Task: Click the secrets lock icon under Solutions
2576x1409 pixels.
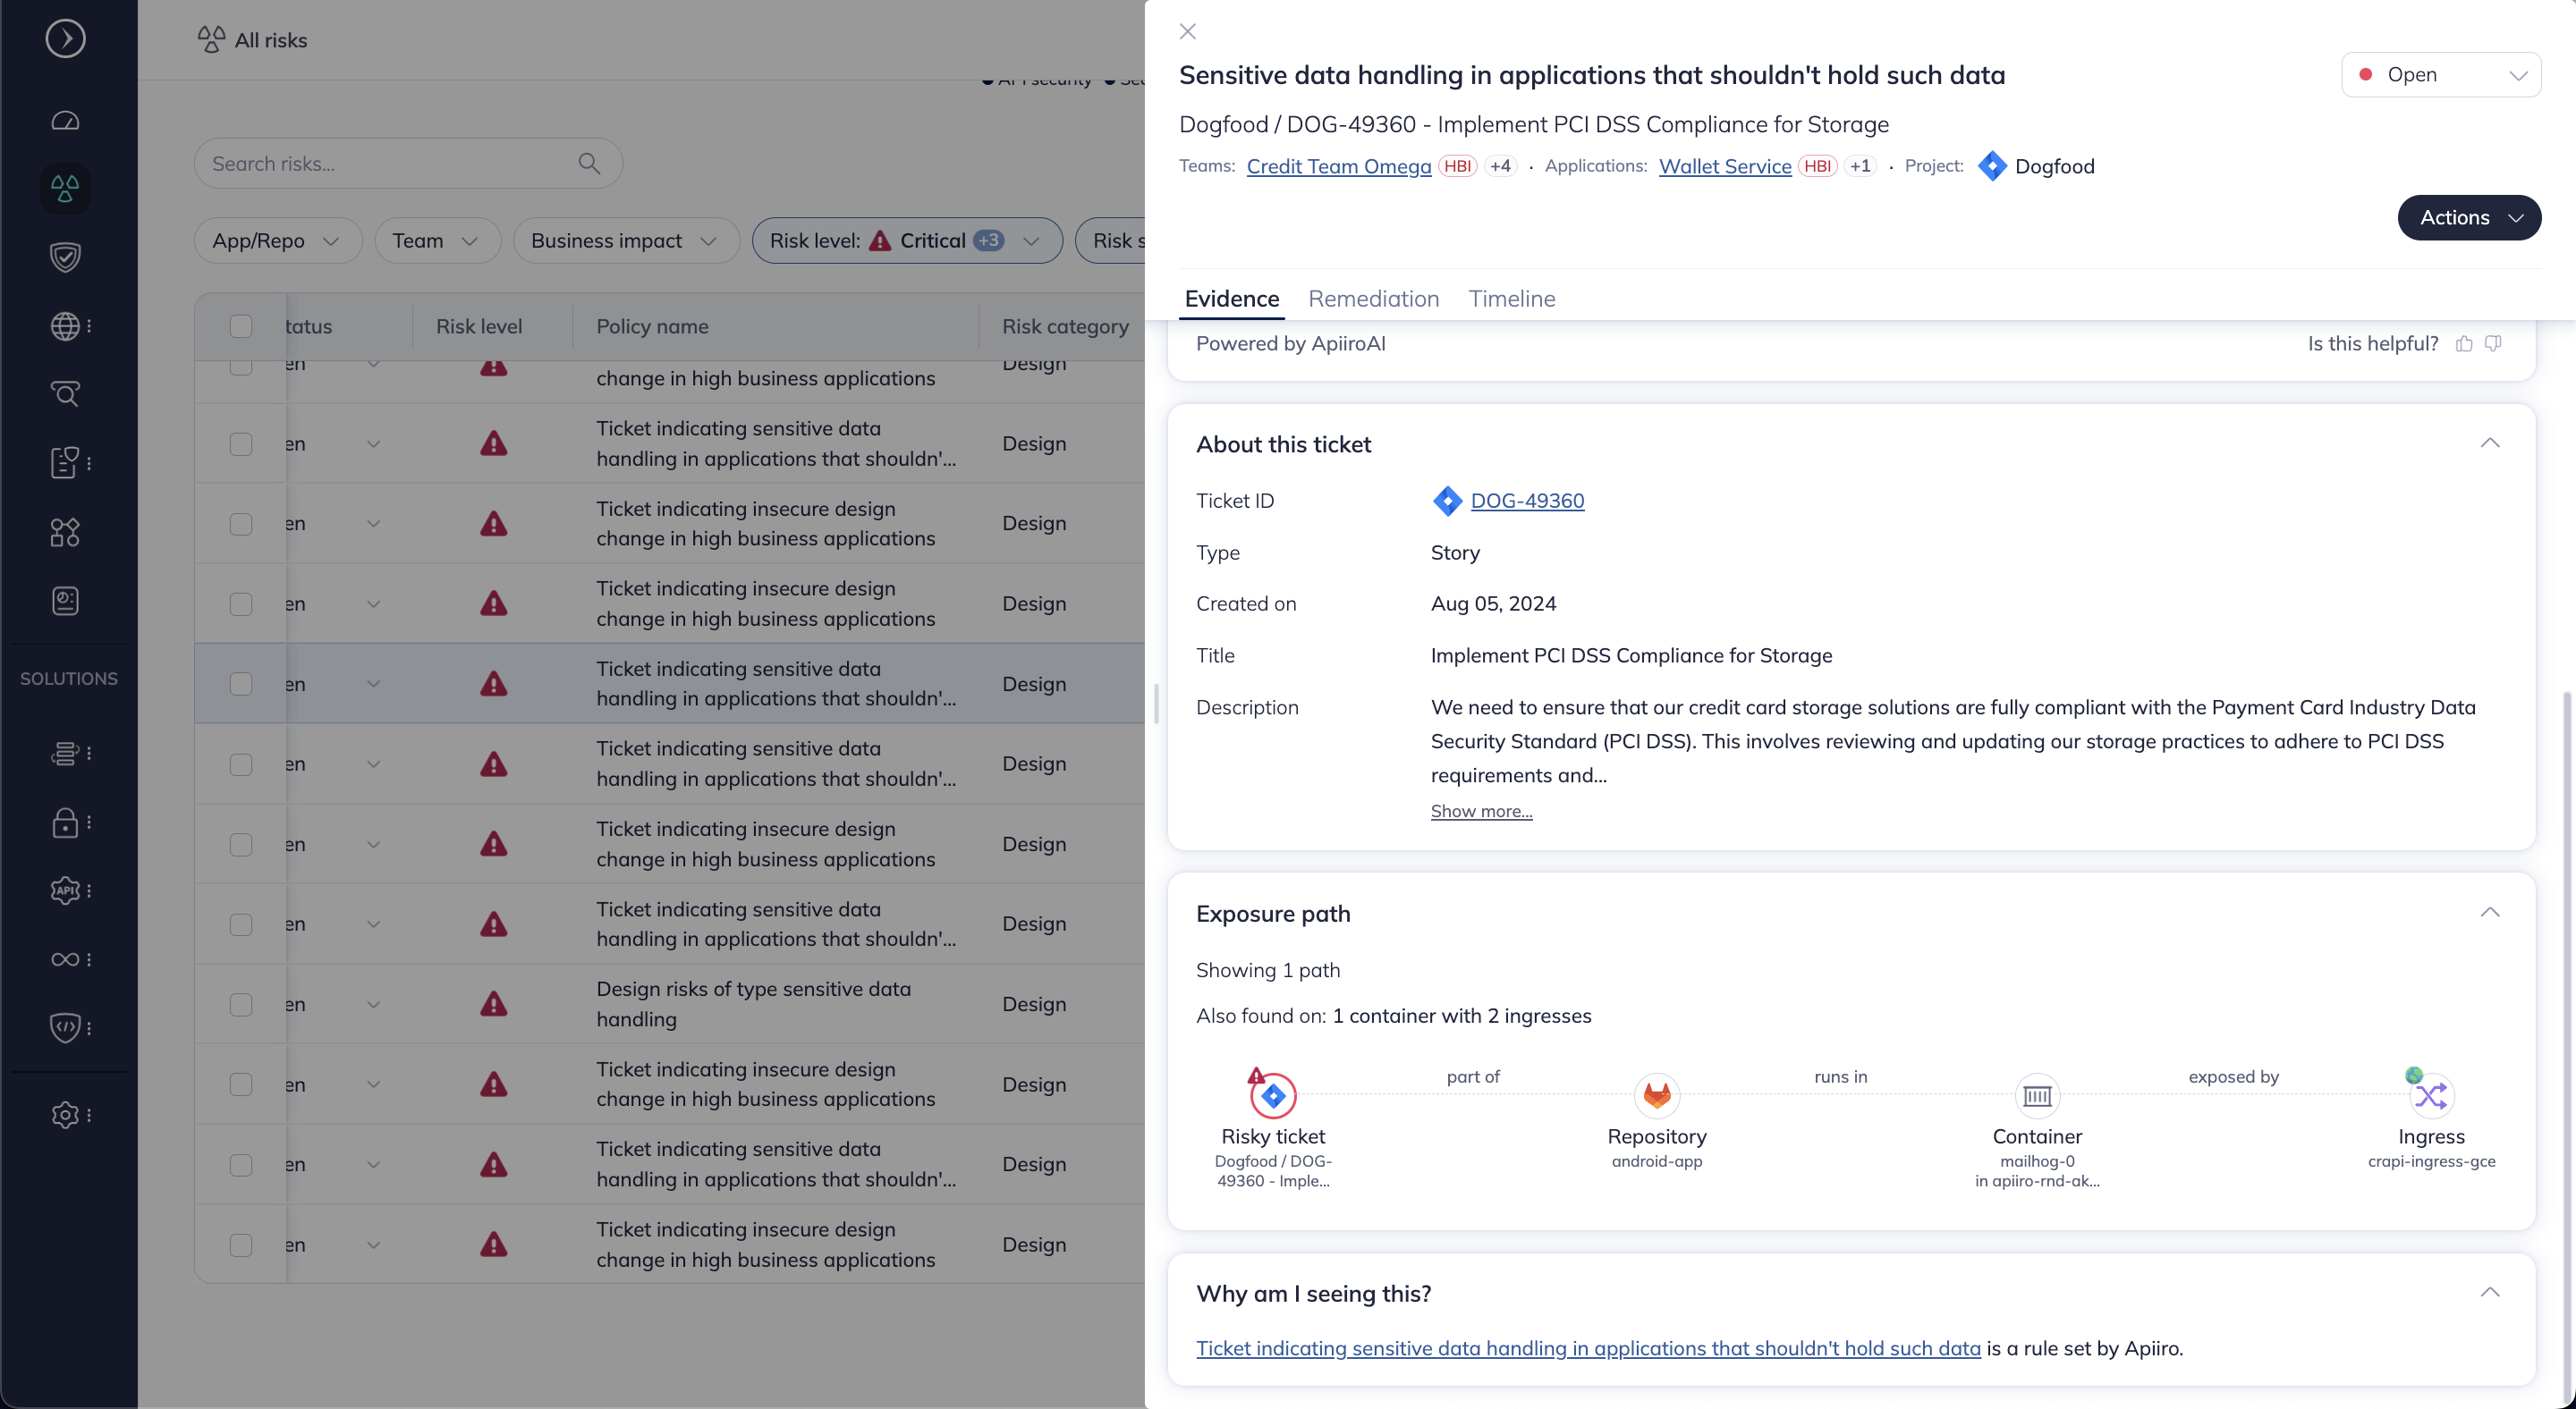Action: coord(65,823)
